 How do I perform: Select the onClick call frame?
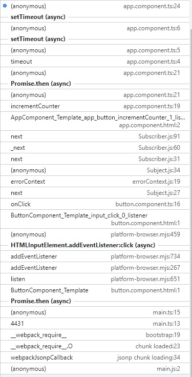pyautogui.click(x=95, y=204)
